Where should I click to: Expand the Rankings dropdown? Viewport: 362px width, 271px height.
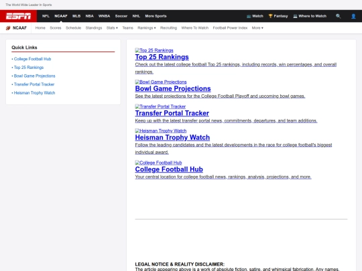click(147, 28)
